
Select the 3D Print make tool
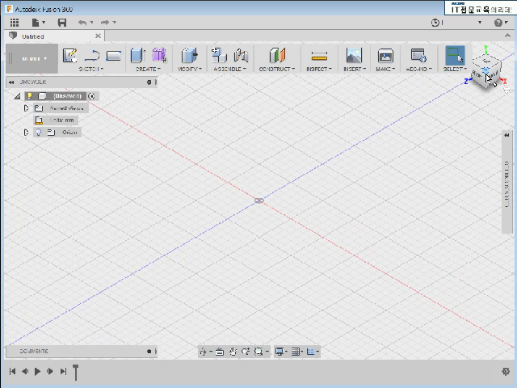pyautogui.click(x=385, y=56)
